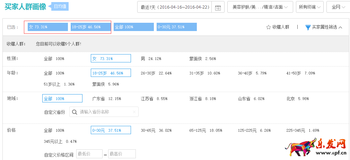The height and width of the screenshot is (160, 350).
Task: Pick the 26-30岁 age range
Action: pyautogui.click(x=156, y=73)
